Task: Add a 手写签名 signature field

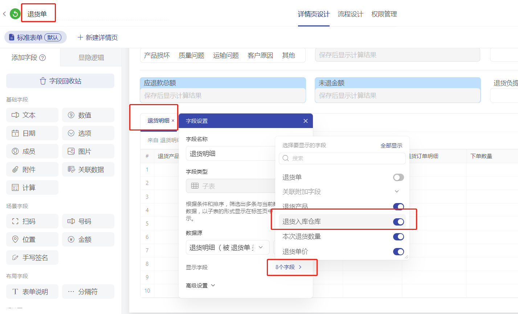Action: click(32, 257)
